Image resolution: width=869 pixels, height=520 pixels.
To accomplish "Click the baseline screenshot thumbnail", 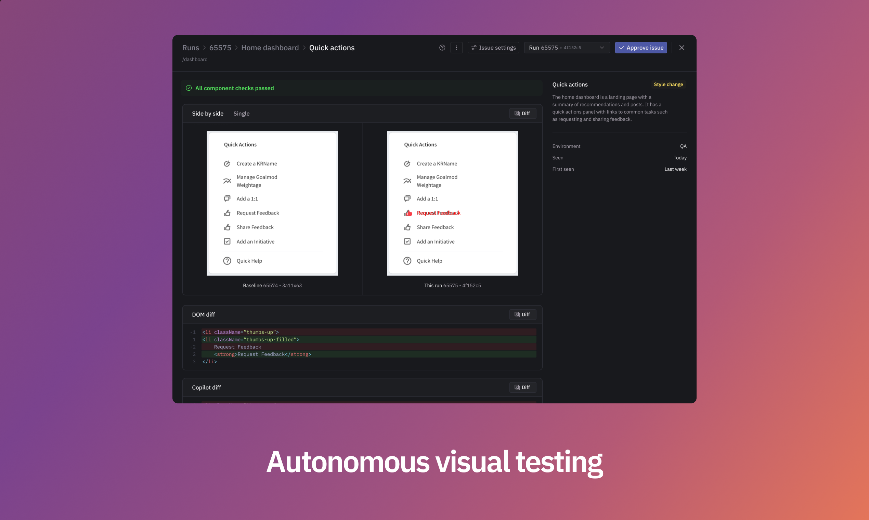I will click(272, 203).
